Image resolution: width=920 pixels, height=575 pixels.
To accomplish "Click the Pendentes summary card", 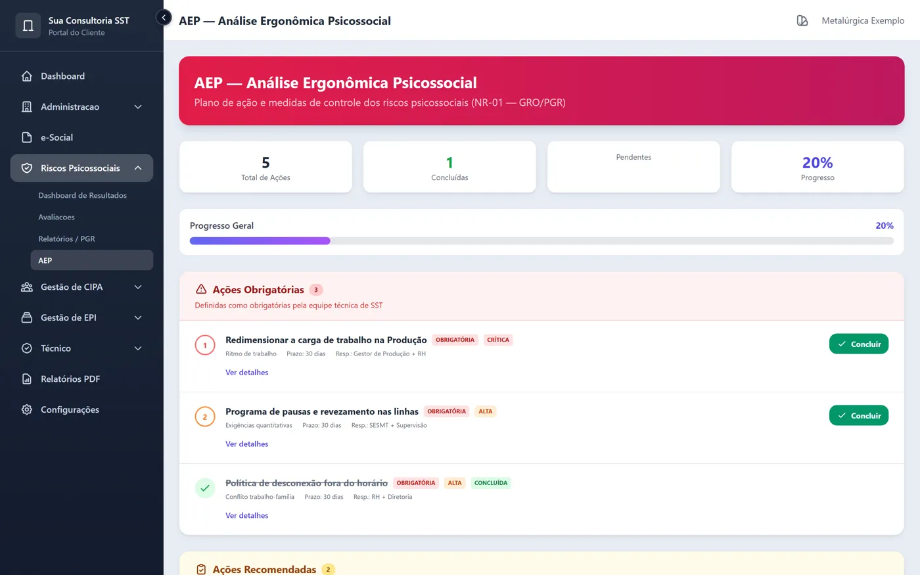I will pos(633,167).
